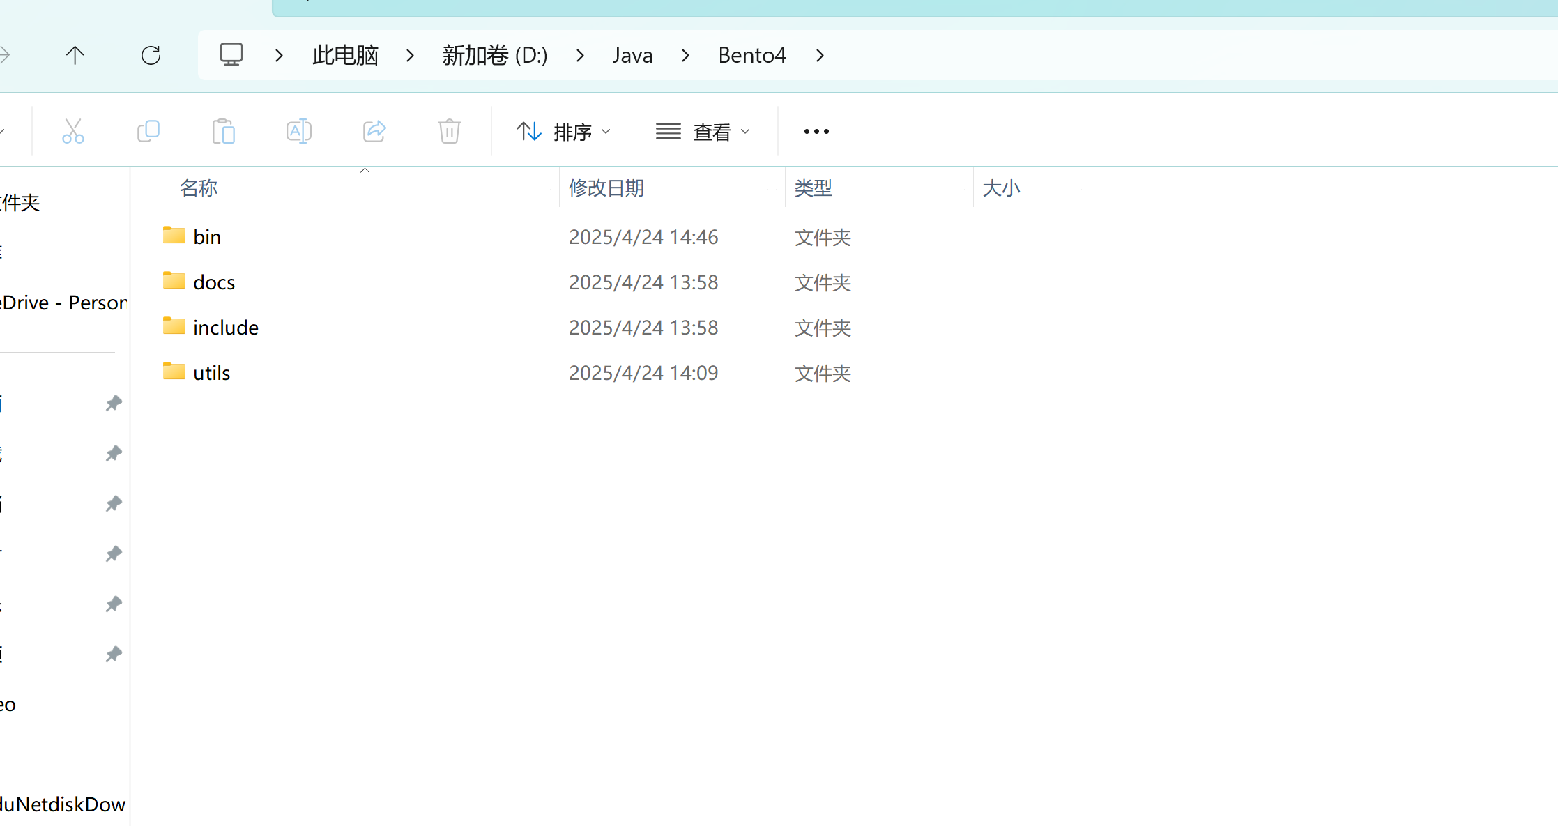Go up one folder level arrow
This screenshot has width=1558, height=826.
click(75, 55)
